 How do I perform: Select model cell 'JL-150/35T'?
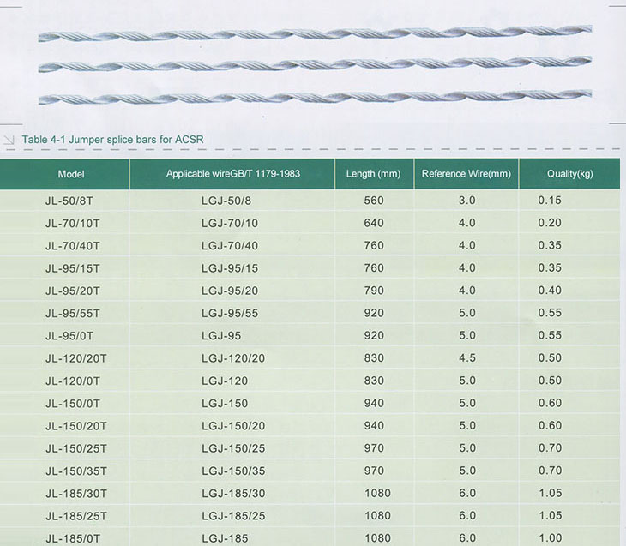75,471
